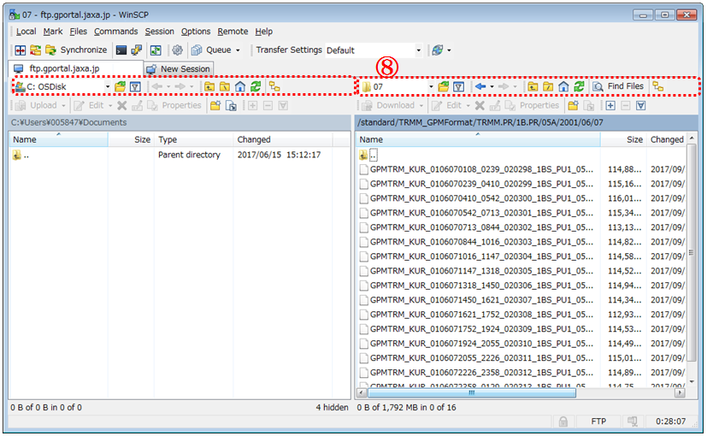Create new local folder icon
Screen dimensions: 707x436
coord(215,105)
